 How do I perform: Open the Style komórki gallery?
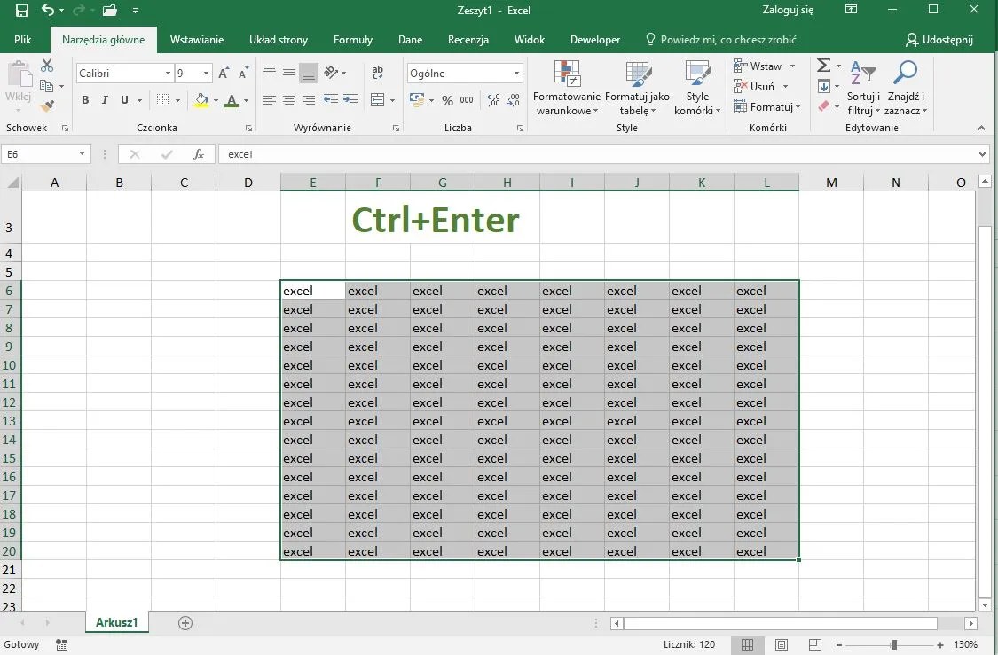tap(697, 88)
